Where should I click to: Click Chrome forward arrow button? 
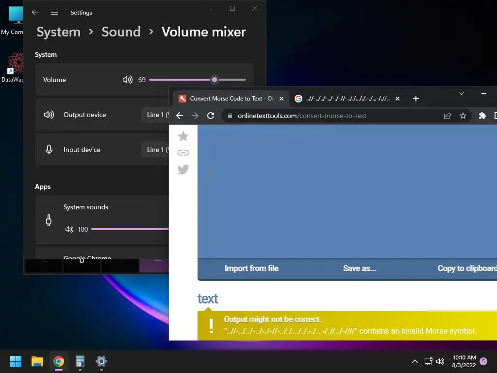coord(195,116)
